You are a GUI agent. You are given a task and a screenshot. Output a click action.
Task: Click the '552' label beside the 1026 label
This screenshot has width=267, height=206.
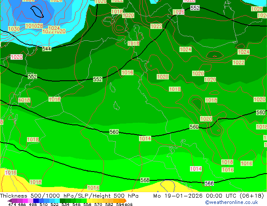pyautogui.click(x=195, y=8)
